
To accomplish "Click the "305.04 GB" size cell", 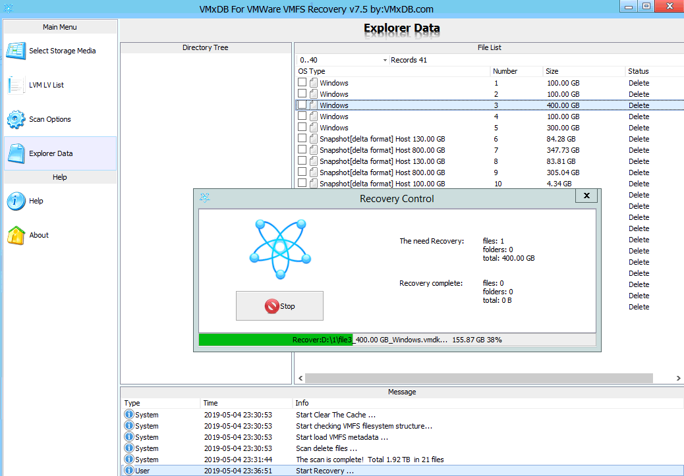I will [563, 172].
